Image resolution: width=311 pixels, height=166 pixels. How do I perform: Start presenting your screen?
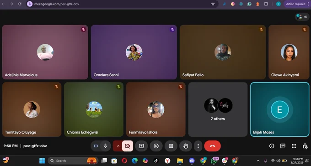(x=141, y=146)
